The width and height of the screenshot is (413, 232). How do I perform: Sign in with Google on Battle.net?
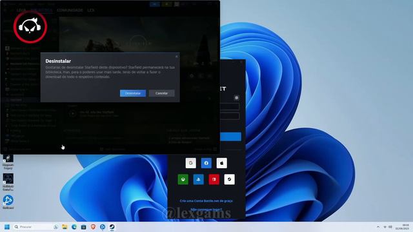click(191, 163)
